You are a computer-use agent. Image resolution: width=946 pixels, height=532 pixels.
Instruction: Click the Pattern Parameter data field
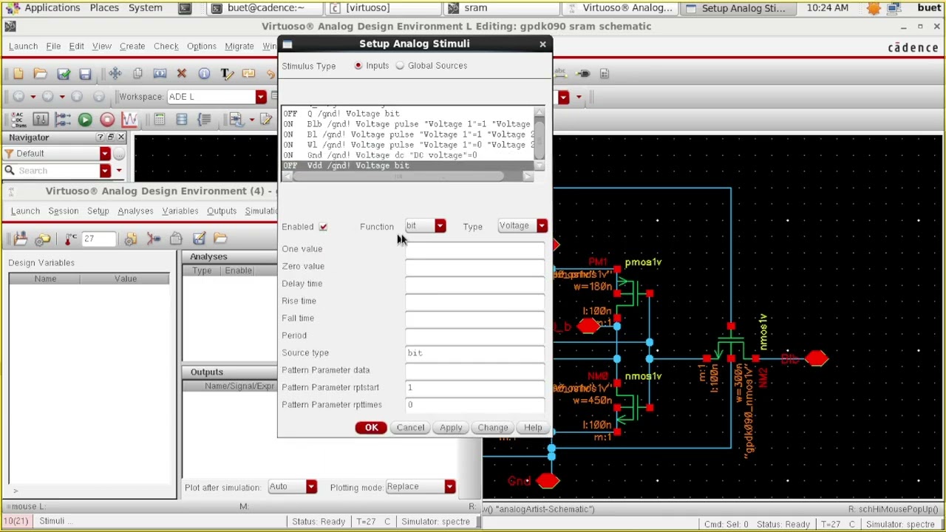coord(475,371)
